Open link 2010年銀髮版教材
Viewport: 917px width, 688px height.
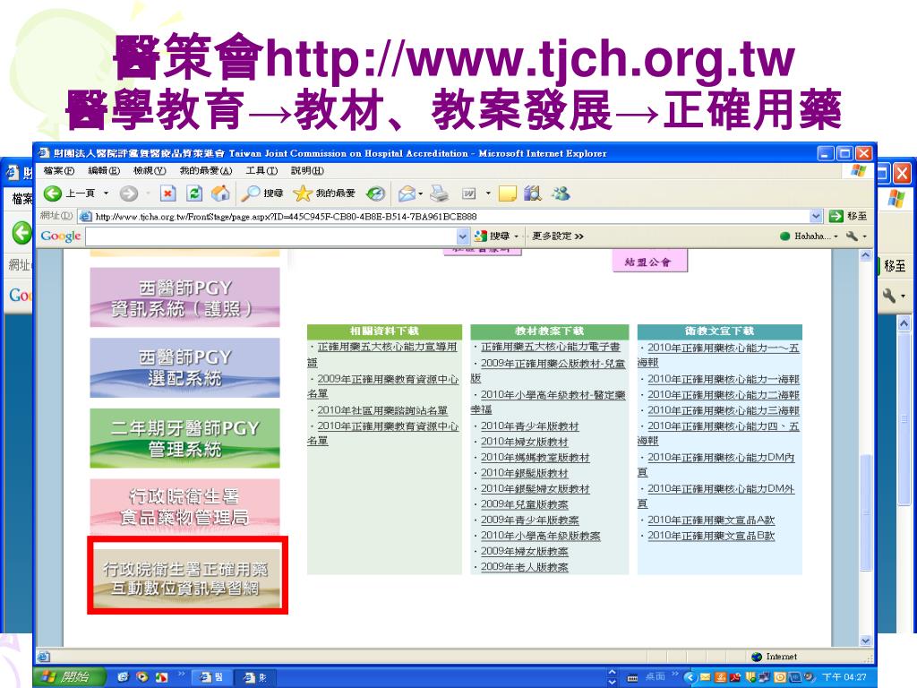[x=525, y=473]
